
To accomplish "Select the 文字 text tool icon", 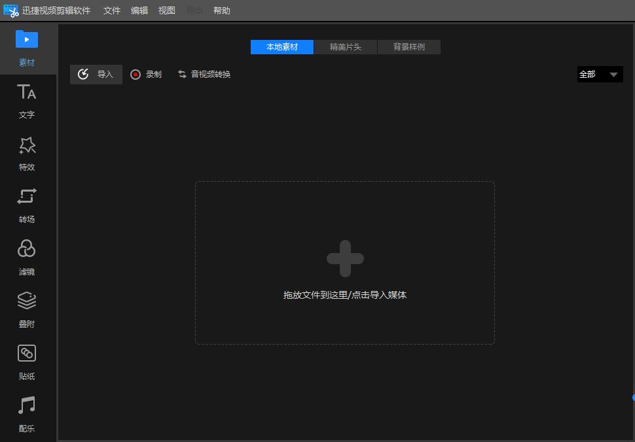I will (x=27, y=92).
